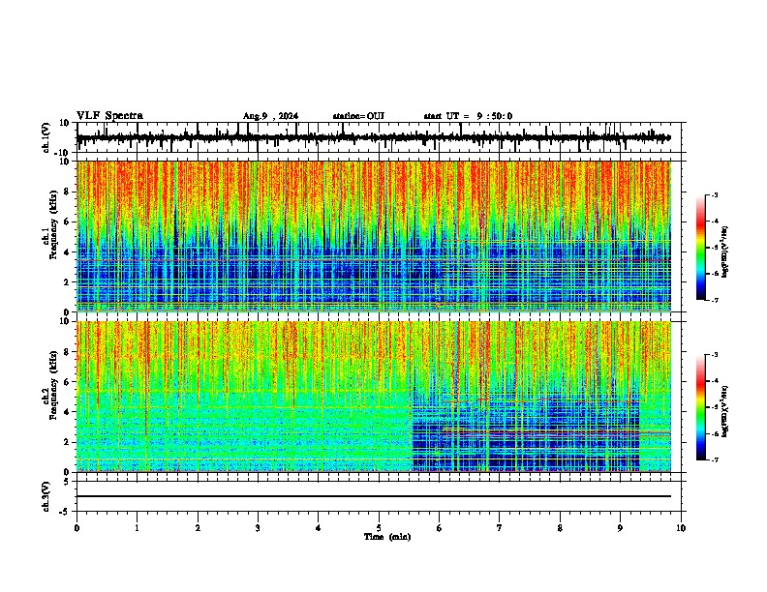
Task: Click the "5" minute tick on time axis
Action: [x=379, y=528]
